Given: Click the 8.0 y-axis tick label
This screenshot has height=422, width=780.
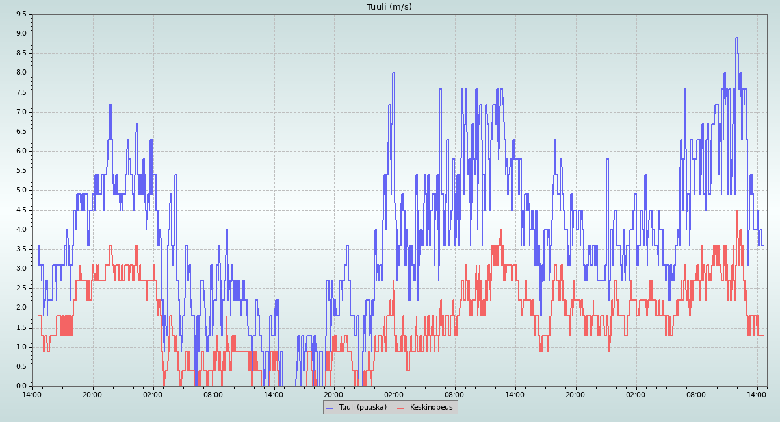Looking at the screenshot, I should pyautogui.click(x=21, y=73).
